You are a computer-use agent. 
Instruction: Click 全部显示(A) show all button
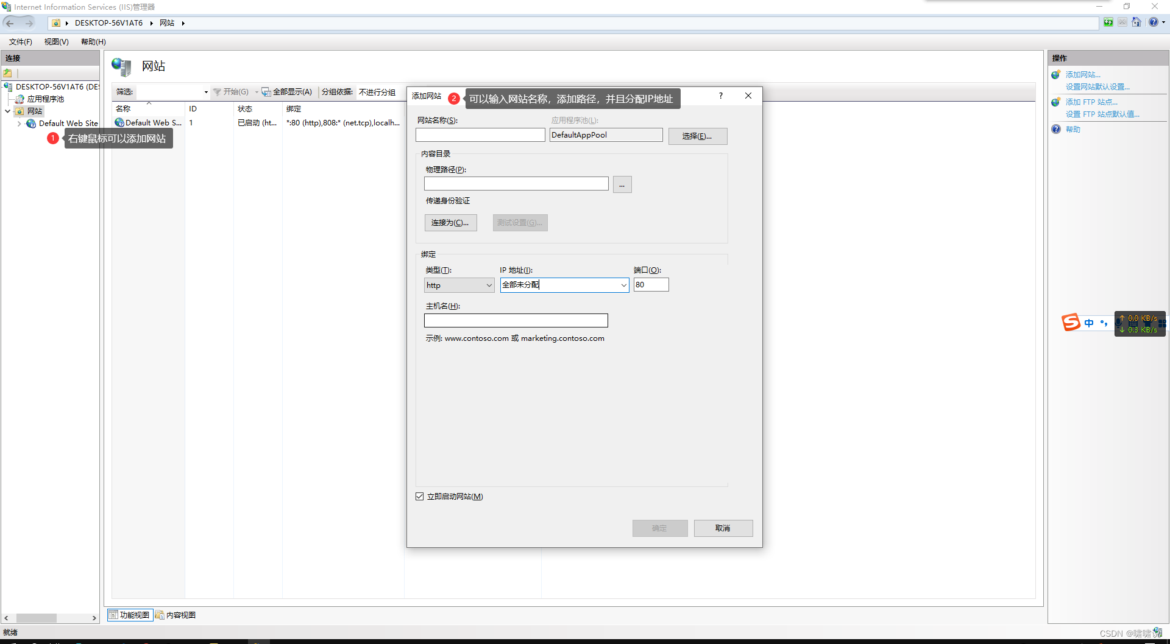pyautogui.click(x=287, y=92)
